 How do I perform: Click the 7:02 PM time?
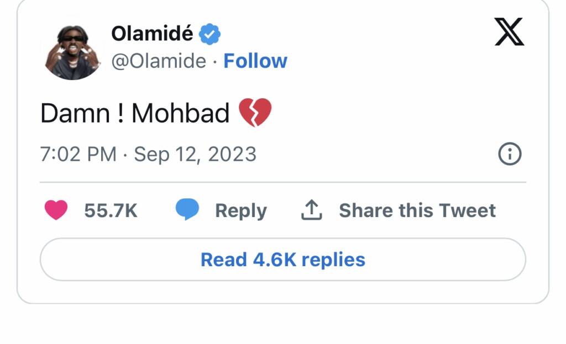coord(78,155)
